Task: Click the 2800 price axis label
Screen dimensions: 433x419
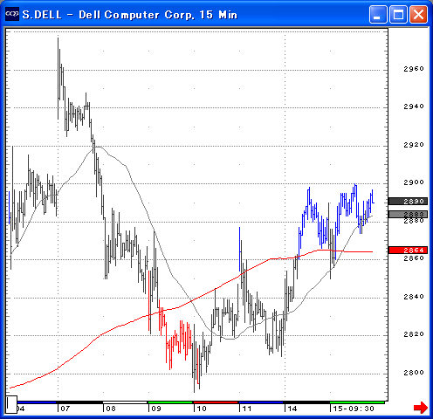Action: click(414, 373)
